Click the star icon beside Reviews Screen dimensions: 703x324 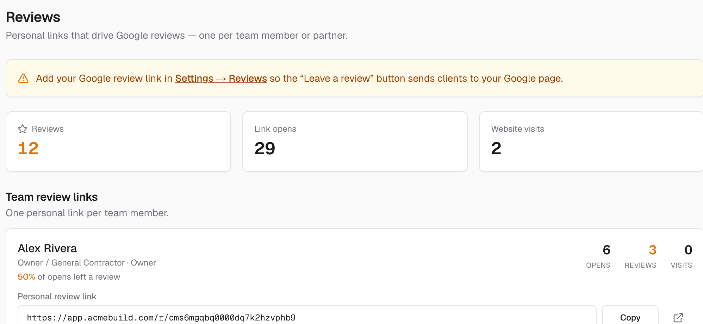23,129
